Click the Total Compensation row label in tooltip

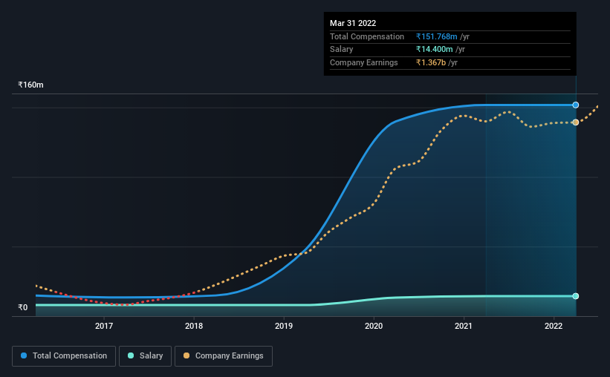click(367, 36)
